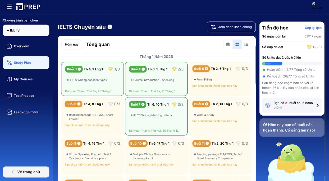This screenshot has width=329, height=181.
Task: Switch to calendar view icon
Action: pyautogui.click(x=228, y=44)
